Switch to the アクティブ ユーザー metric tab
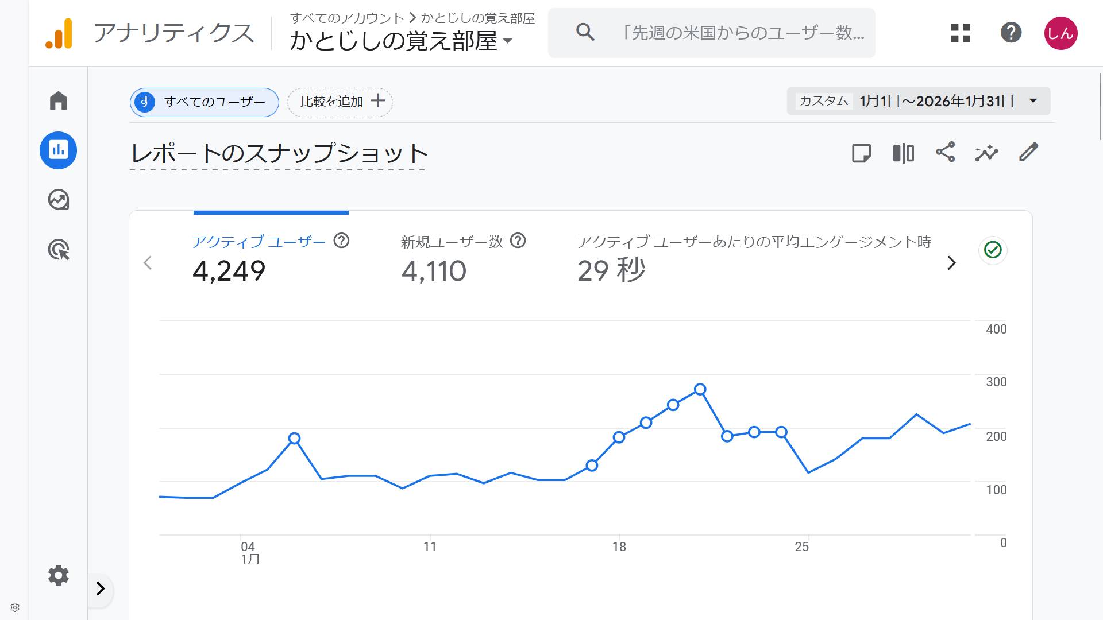Image resolution: width=1103 pixels, height=620 pixels. (259, 241)
